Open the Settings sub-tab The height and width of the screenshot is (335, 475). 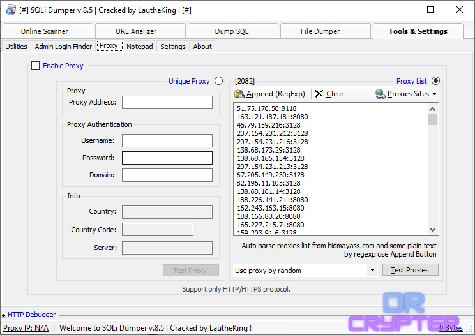click(173, 47)
